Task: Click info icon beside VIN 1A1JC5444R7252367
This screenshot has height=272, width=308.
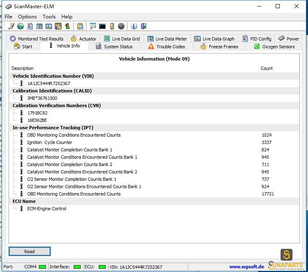Action: click(x=21, y=83)
